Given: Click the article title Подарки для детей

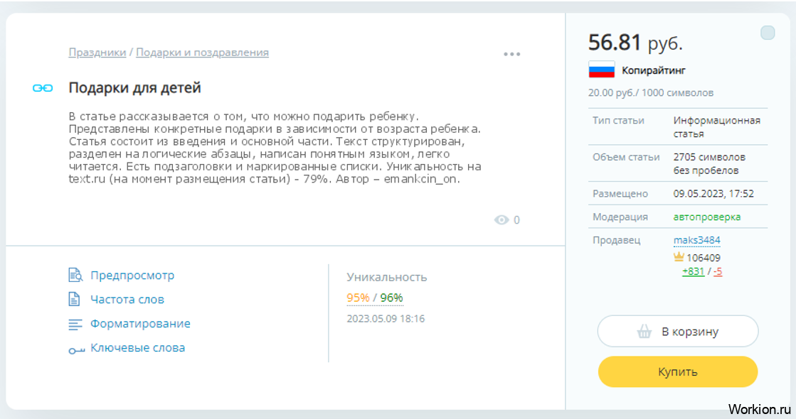Looking at the screenshot, I should coord(134,87).
